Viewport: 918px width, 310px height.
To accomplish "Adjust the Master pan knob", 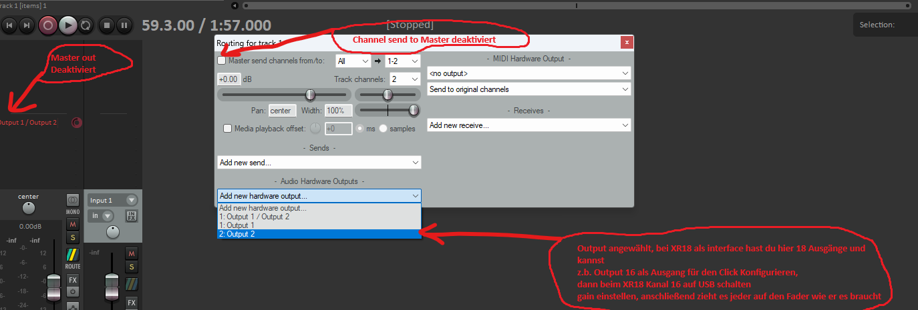I will 28,208.
